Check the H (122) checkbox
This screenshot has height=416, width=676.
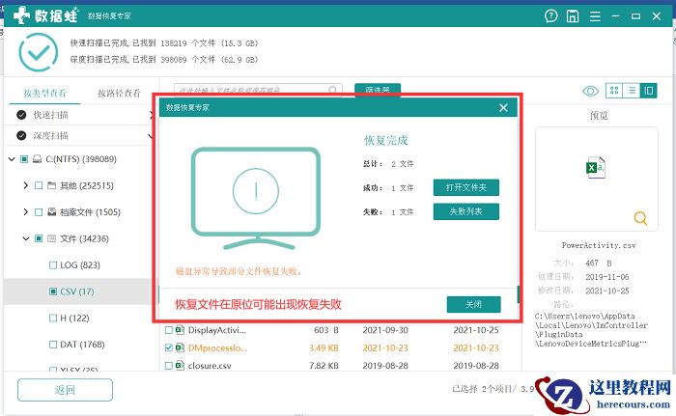coord(53,319)
